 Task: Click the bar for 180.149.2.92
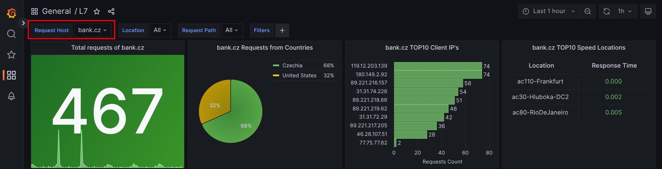[438, 74]
